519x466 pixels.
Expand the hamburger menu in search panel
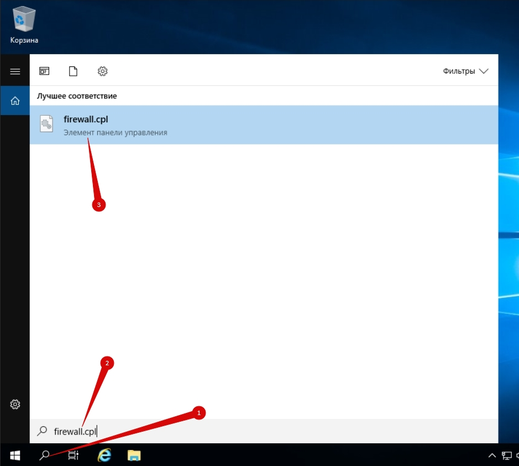pyautogui.click(x=15, y=71)
